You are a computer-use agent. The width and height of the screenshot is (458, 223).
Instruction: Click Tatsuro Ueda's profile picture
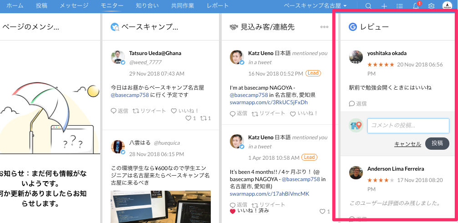(118, 57)
